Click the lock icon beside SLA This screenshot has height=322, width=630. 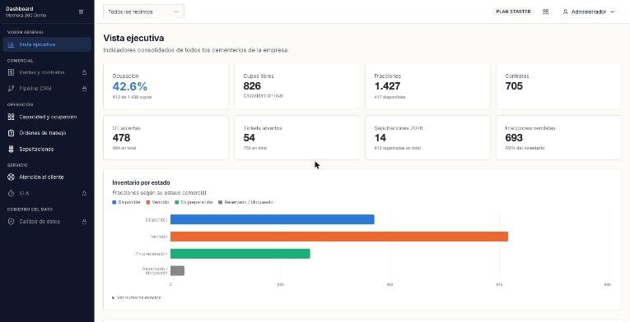click(x=84, y=193)
